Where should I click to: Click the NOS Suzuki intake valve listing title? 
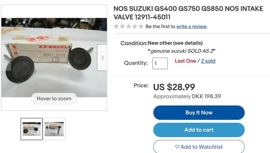pos(188,13)
